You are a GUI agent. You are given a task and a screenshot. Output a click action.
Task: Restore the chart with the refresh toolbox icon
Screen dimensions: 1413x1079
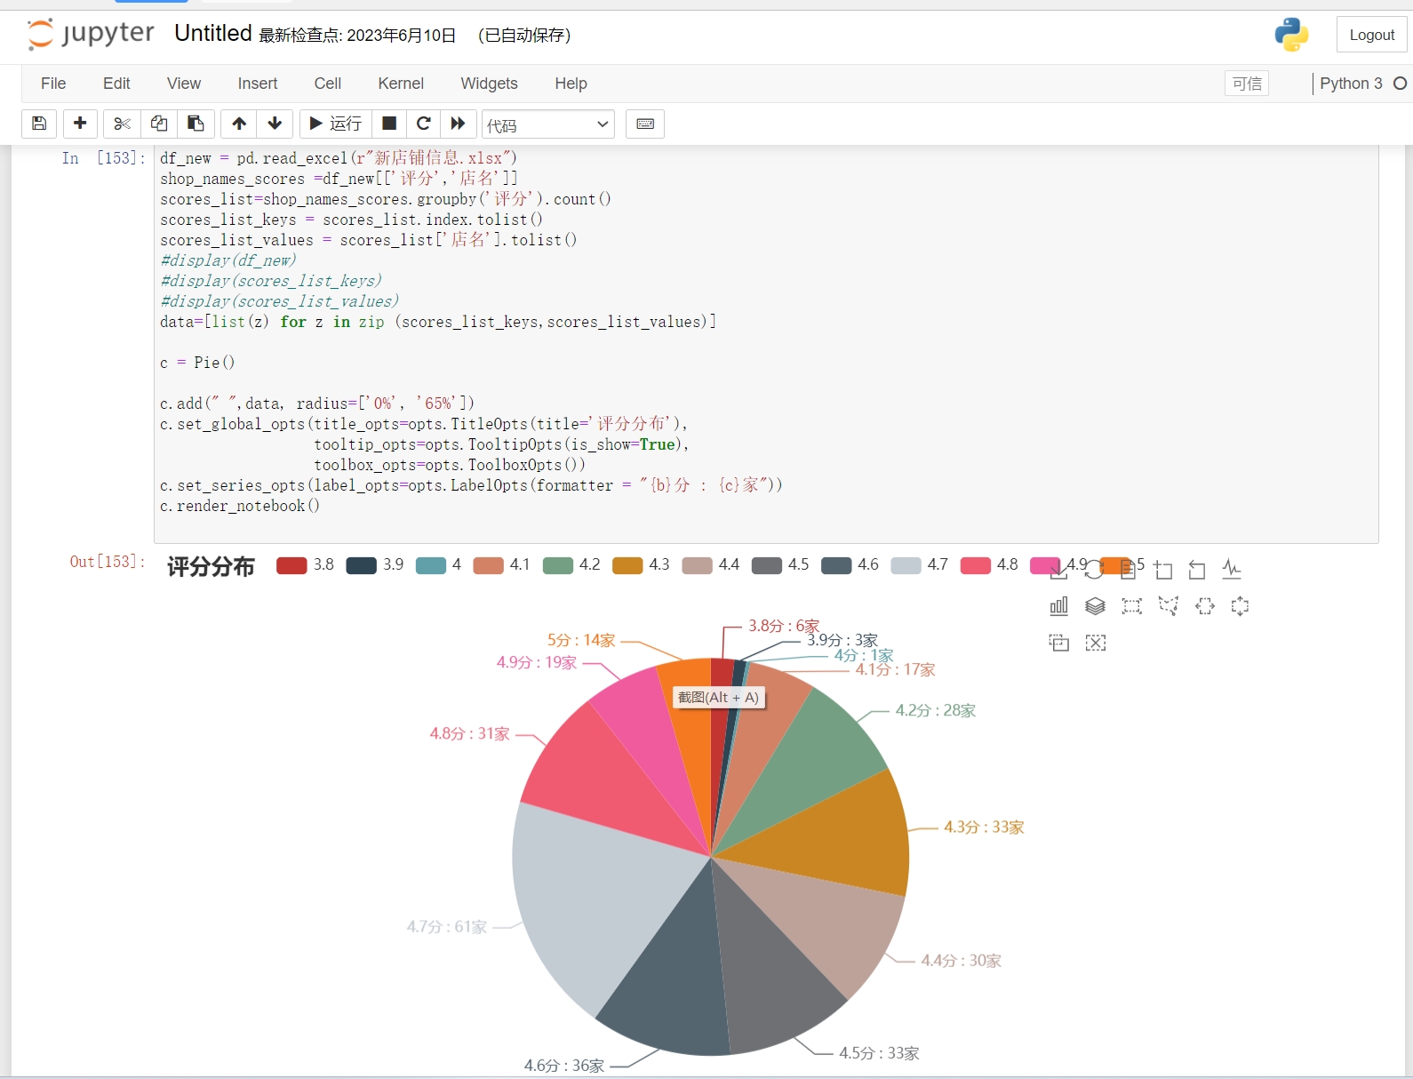[x=1094, y=570]
